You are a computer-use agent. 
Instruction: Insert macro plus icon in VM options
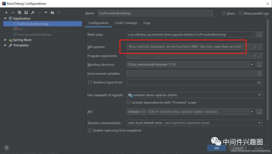coord(255,47)
